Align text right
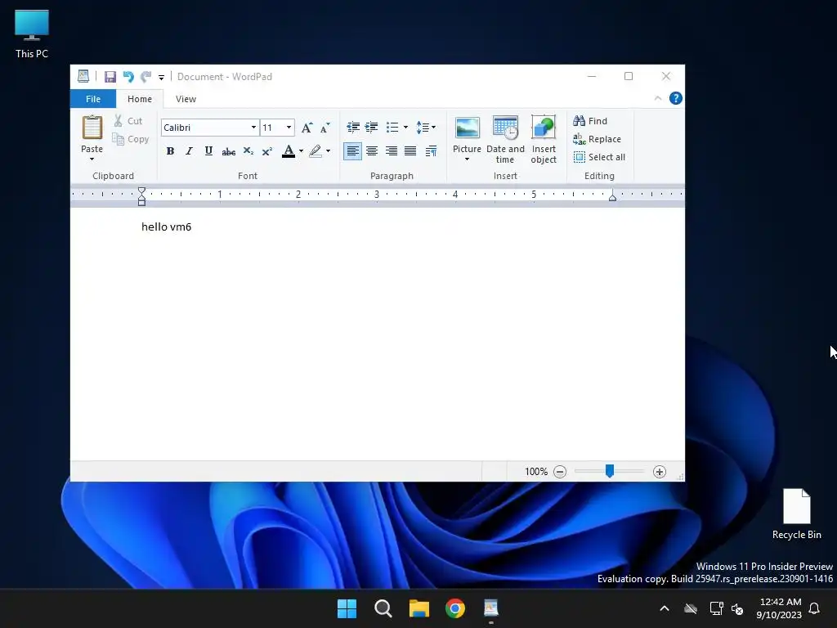Image resolution: width=837 pixels, height=628 pixels. pyautogui.click(x=392, y=151)
